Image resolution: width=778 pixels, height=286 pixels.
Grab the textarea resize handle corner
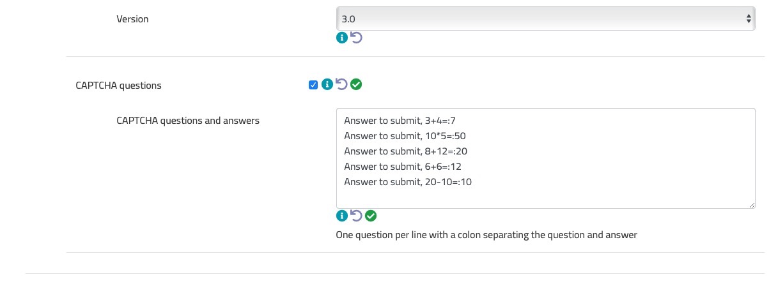[751, 204]
